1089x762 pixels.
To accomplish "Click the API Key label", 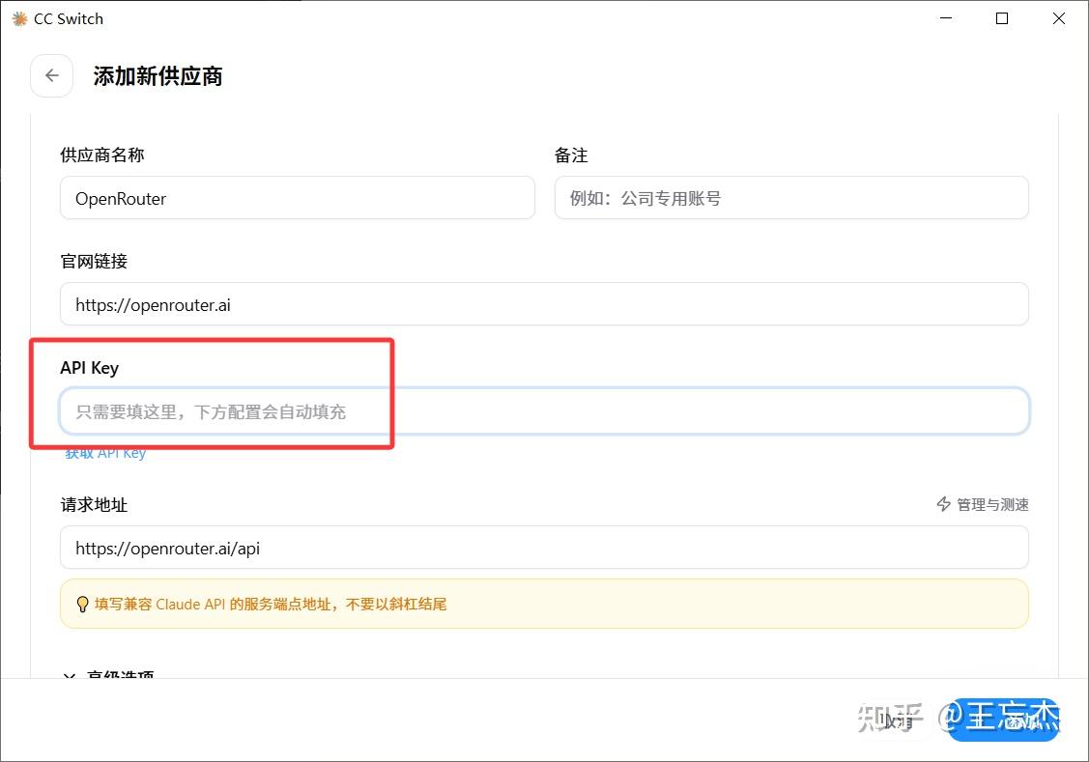I will [90, 368].
